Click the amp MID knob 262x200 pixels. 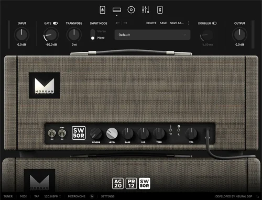coord(143,134)
